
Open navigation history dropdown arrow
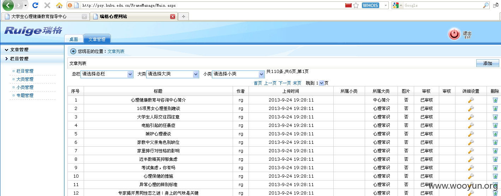point(25,5)
